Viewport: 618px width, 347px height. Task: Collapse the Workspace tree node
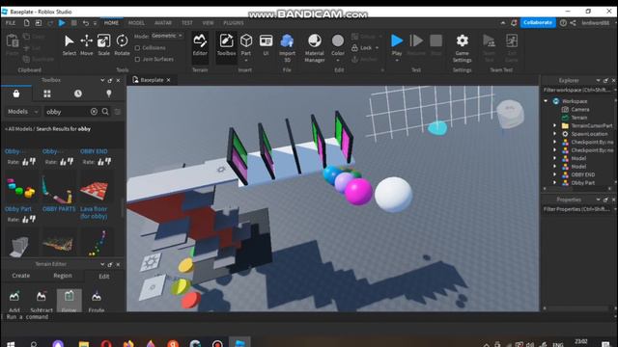pyautogui.click(x=546, y=101)
